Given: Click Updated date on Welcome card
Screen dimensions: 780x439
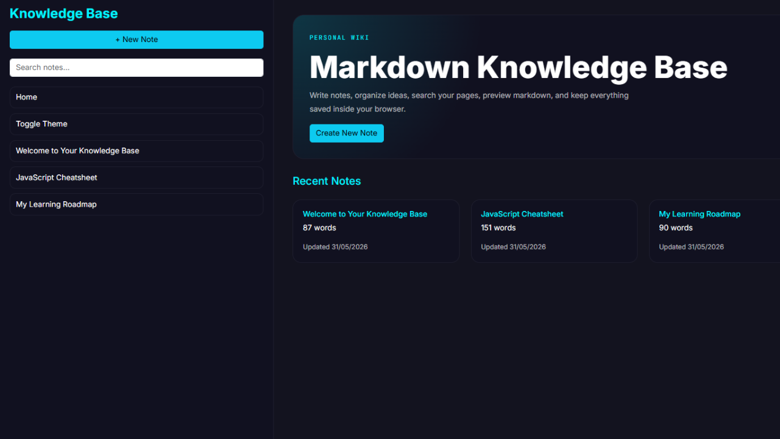Looking at the screenshot, I should point(335,247).
